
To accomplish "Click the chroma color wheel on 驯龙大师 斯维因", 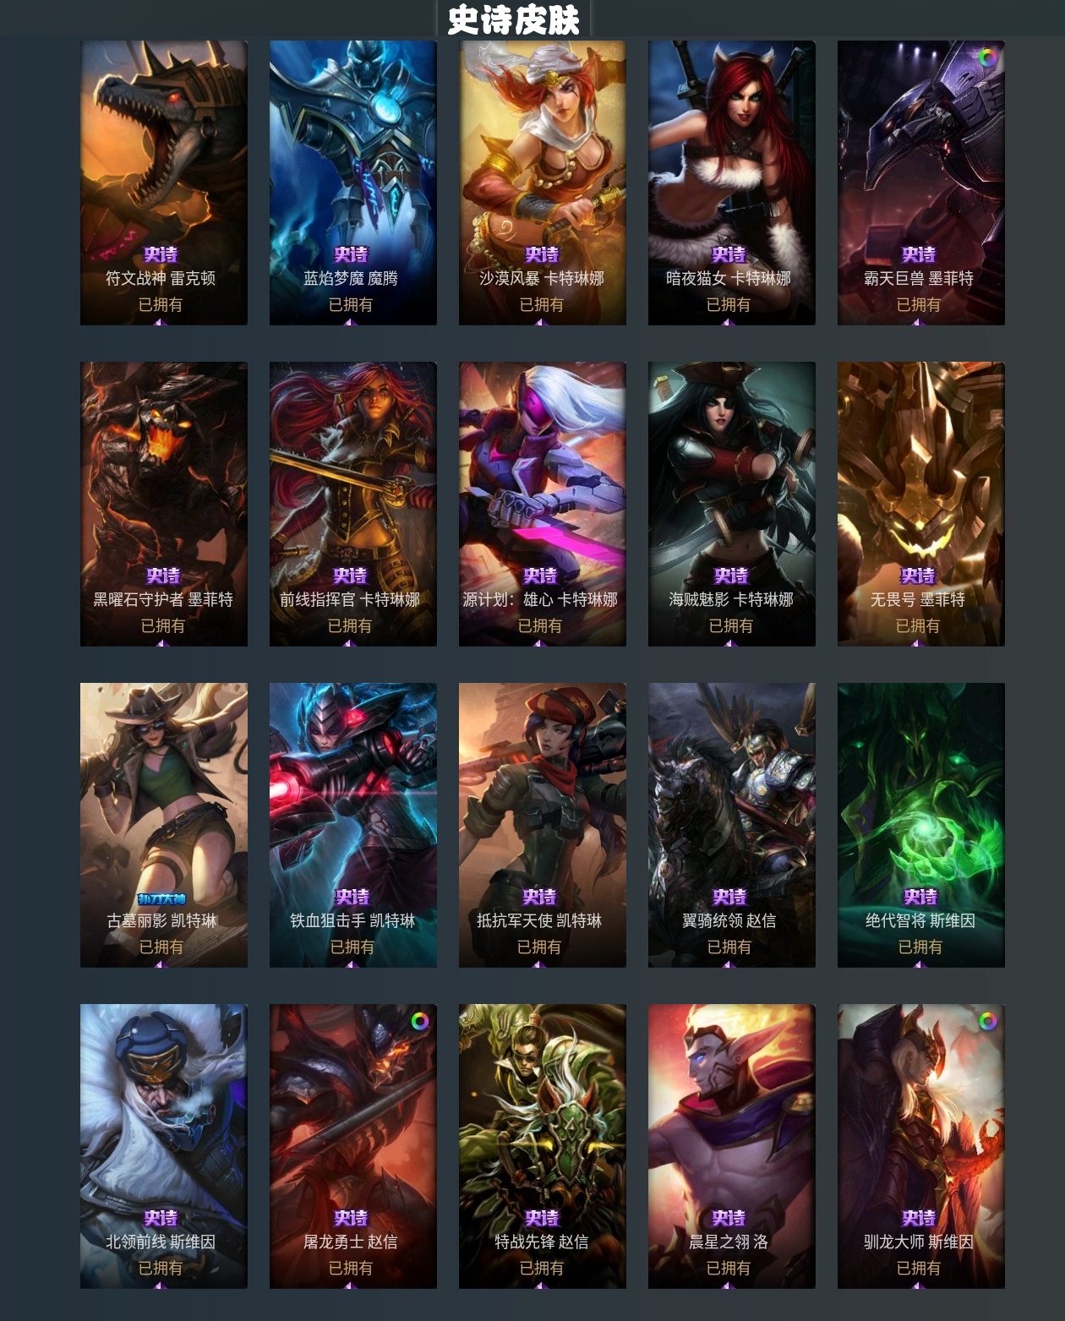I will pos(987,1021).
